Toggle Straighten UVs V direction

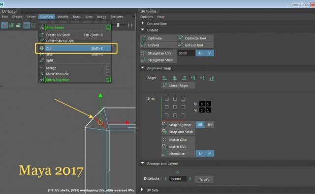click(210, 53)
